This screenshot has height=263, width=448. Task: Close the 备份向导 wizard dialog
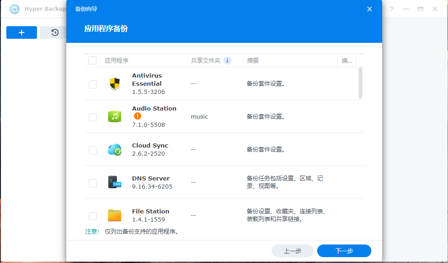pos(369,9)
